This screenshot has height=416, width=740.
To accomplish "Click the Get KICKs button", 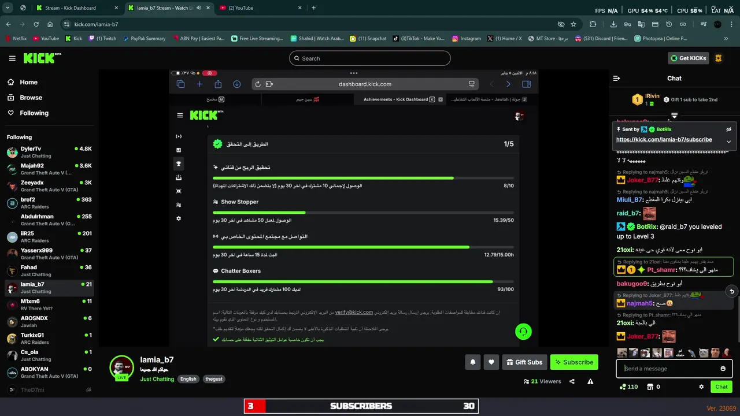I will (x=688, y=58).
